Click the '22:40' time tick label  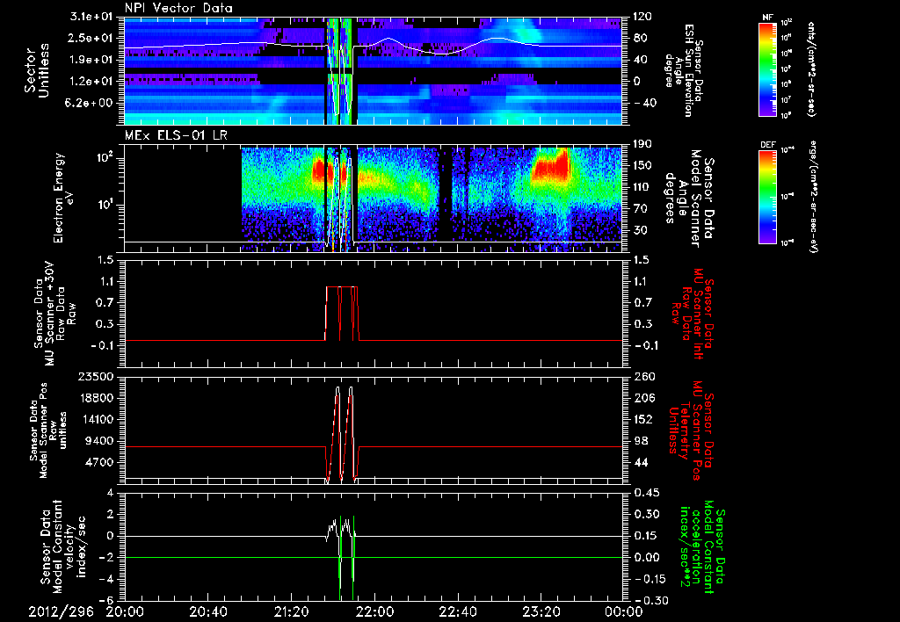pyautogui.click(x=457, y=611)
